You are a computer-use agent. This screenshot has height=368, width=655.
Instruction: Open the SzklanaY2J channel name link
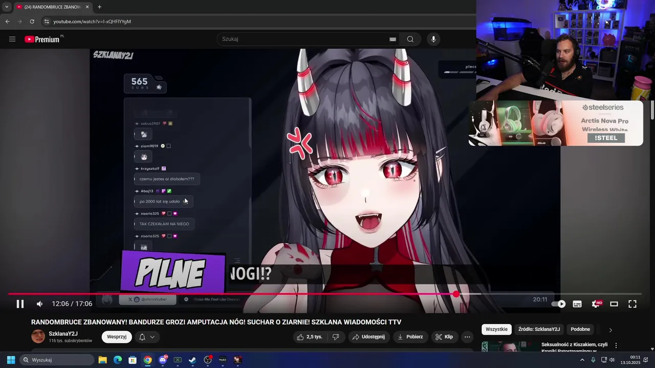(63, 334)
